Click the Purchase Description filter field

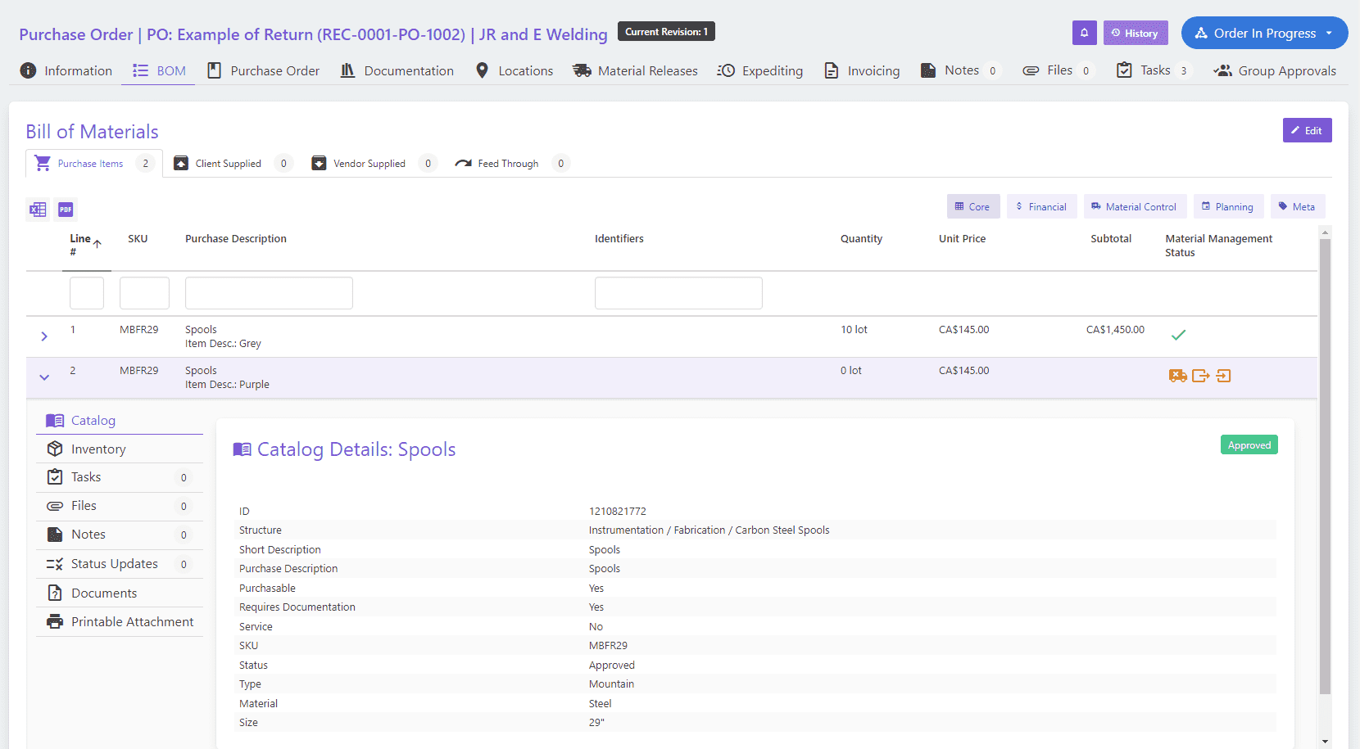268,292
